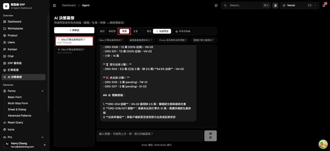The image size is (330, 151).
Task: Toggle the sidebar panel icon
Action: (54, 5)
